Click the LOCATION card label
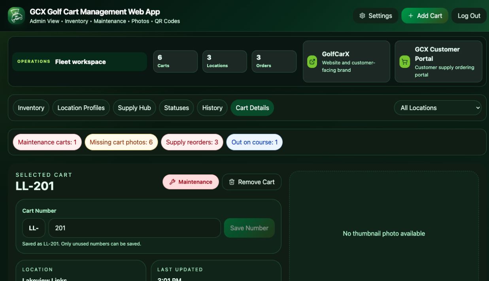The image size is (489, 281). coord(38,270)
